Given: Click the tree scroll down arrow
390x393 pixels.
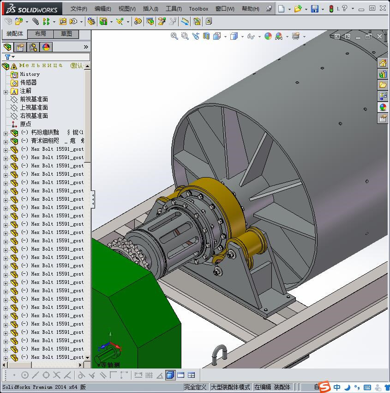Looking at the screenshot, I should pyautogui.click(x=87, y=357).
